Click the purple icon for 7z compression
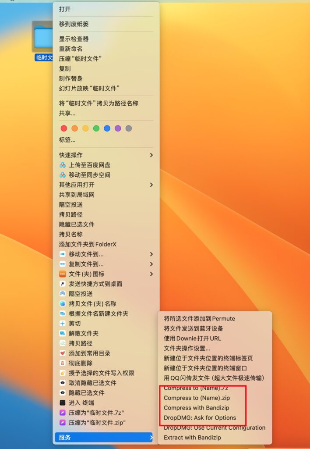The width and height of the screenshot is (310, 449). point(62,413)
